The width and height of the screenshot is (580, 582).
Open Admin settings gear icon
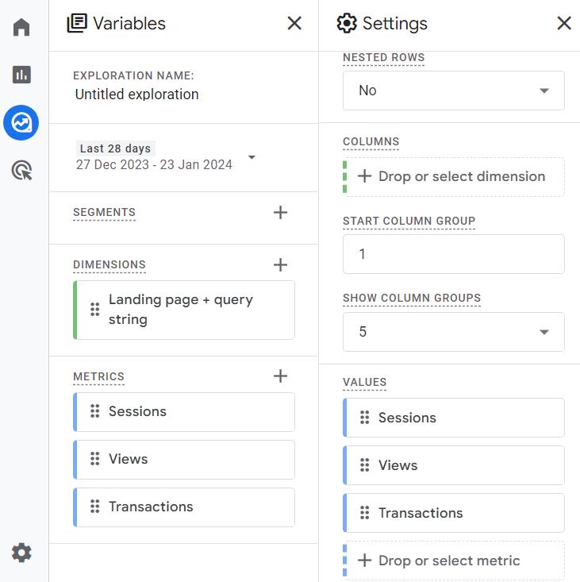pyautogui.click(x=21, y=553)
